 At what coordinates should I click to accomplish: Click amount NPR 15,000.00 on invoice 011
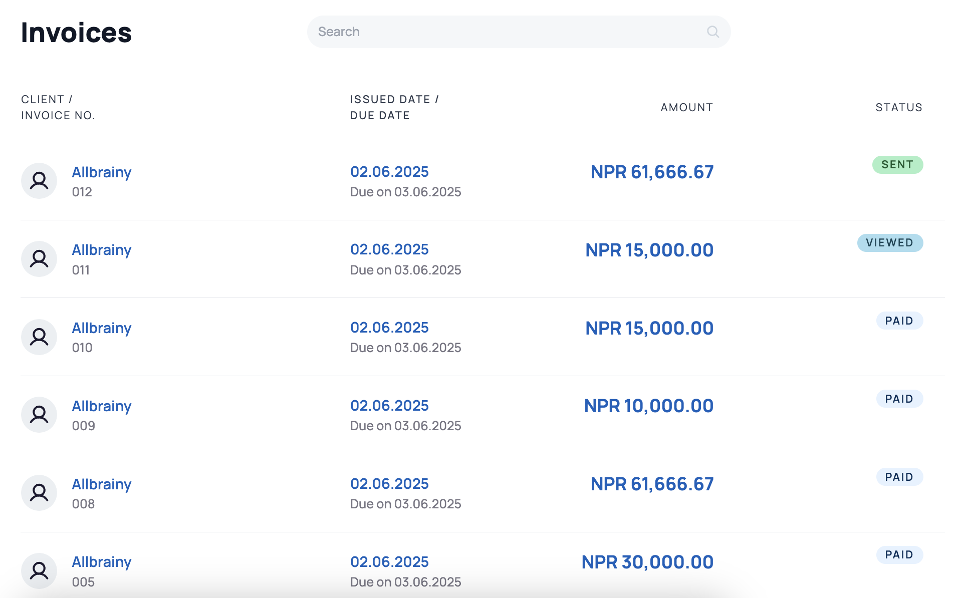649,250
